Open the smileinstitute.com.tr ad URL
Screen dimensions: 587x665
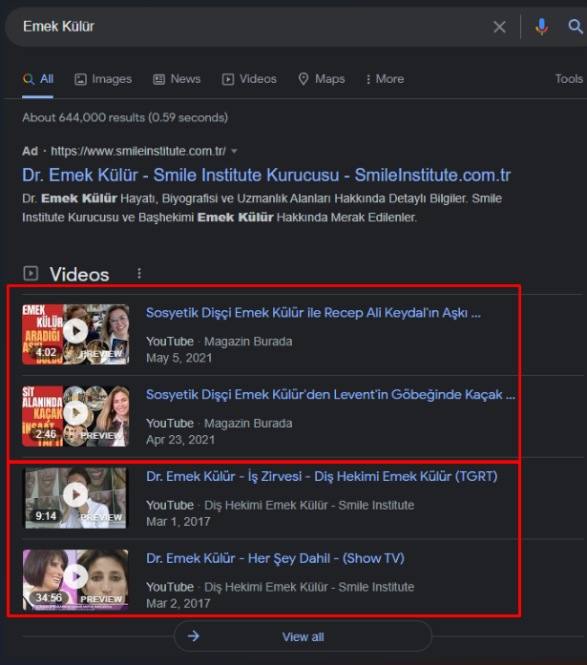(x=138, y=151)
